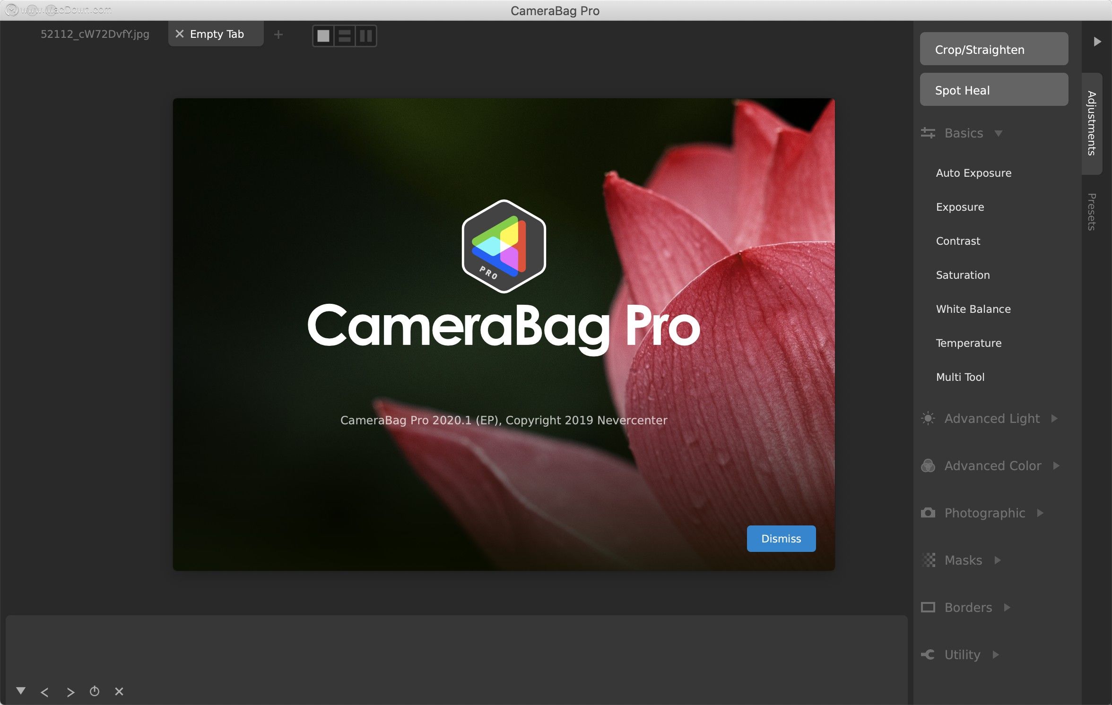Click the CameraBag Pro window title
The height and width of the screenshot is (705, 1112).
(555, 11)
